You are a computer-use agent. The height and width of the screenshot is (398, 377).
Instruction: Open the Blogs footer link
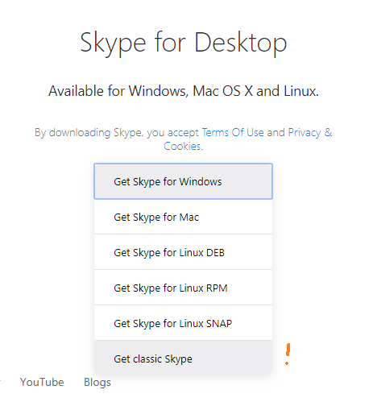coord(97,383)
